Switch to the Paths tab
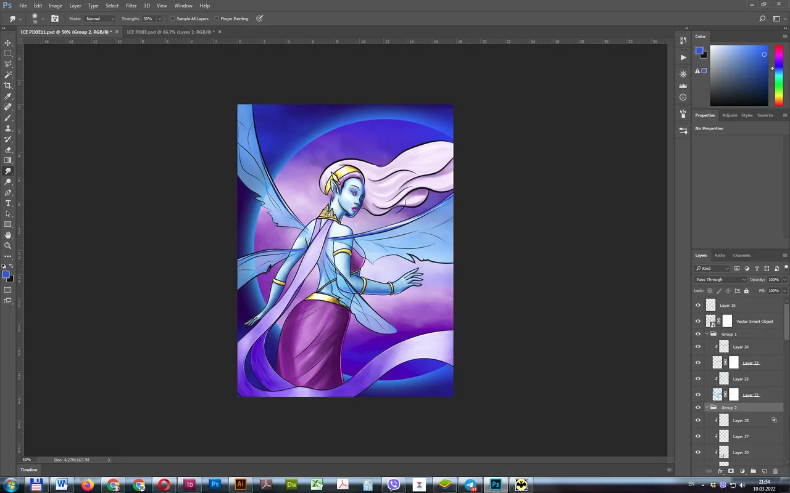The image size is (790, 493). [720, 255]
